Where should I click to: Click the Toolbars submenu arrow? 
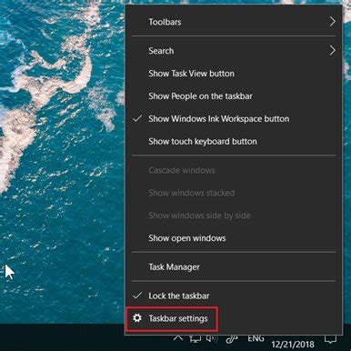coord(333,22)
